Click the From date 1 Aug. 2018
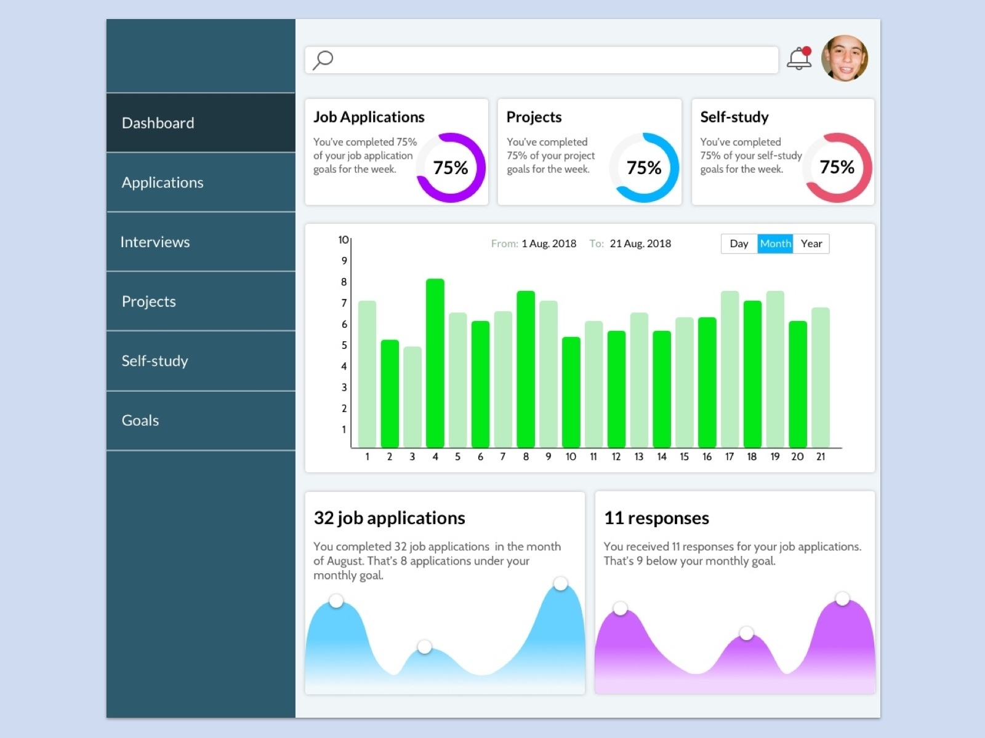 point(549,244)
